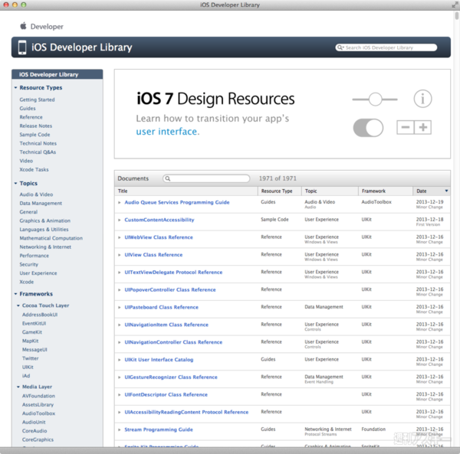Expand the UIView Class Reference row
Viewport: 460px width, 454px height.
click(x=120, y=255)
